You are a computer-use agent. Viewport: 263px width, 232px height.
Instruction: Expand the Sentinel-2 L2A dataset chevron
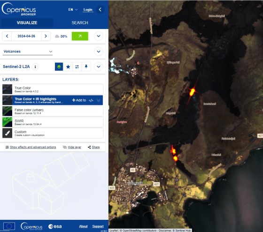tap(99, 67)
